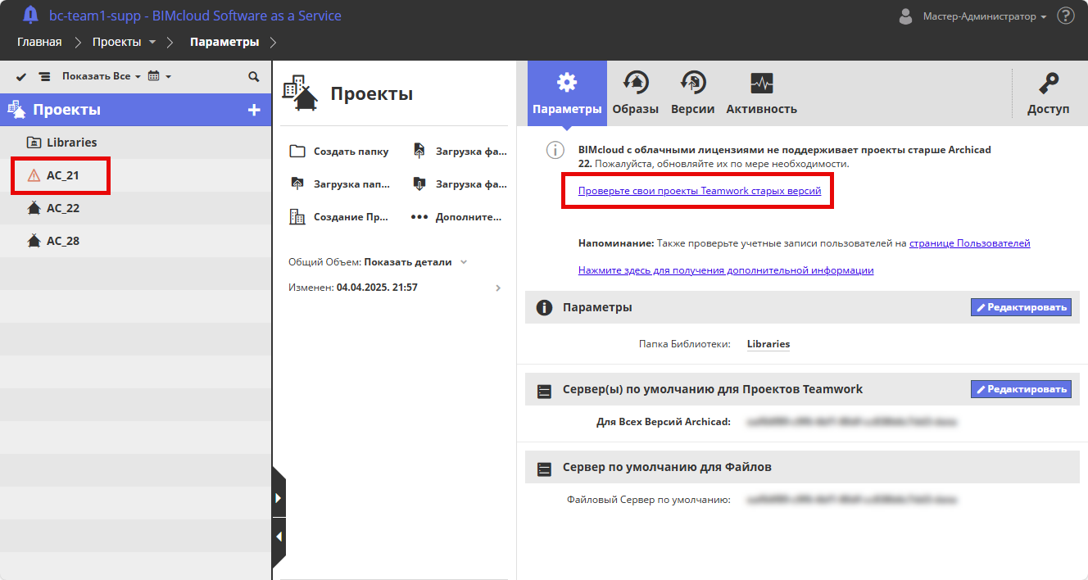Click the bell notification icon

(x=30, y=15)
